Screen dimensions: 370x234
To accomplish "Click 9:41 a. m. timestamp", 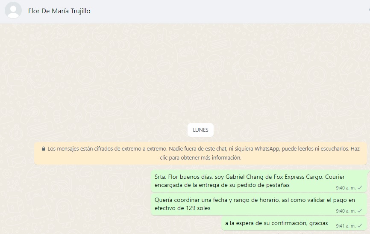I will 346,226.
